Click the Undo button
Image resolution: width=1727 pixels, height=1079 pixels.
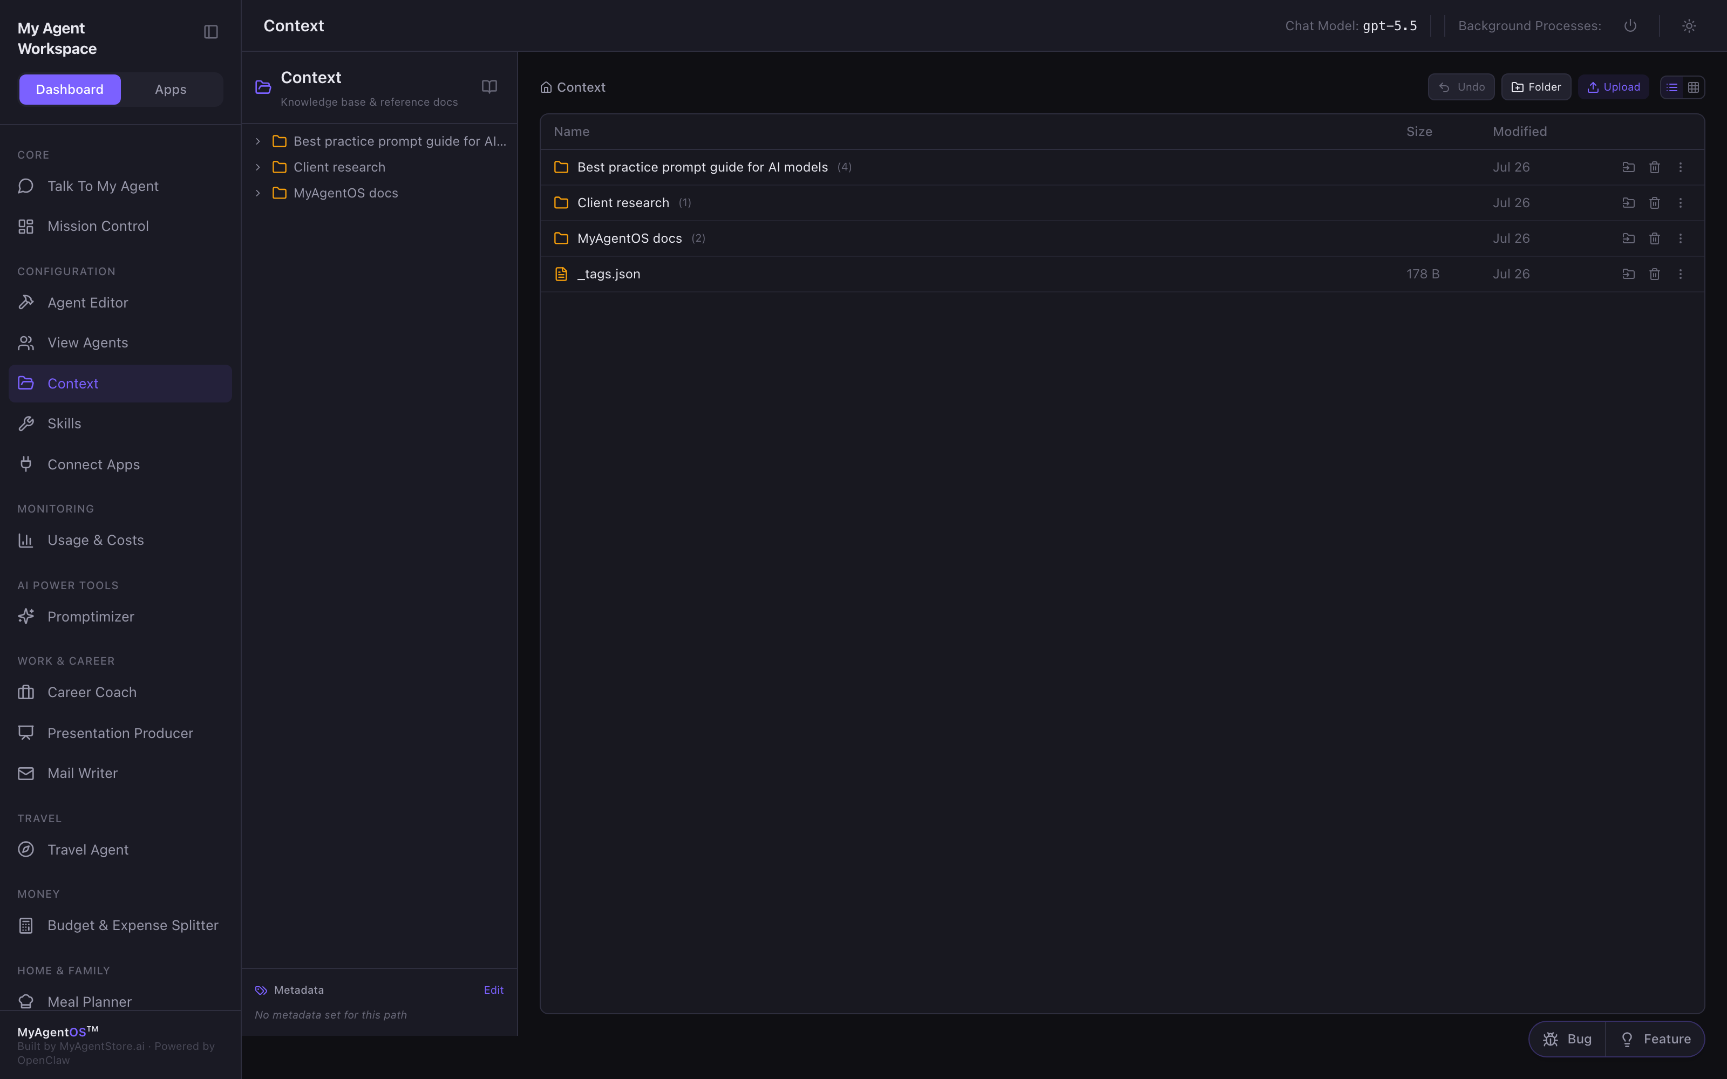[x=1461, y=87]
